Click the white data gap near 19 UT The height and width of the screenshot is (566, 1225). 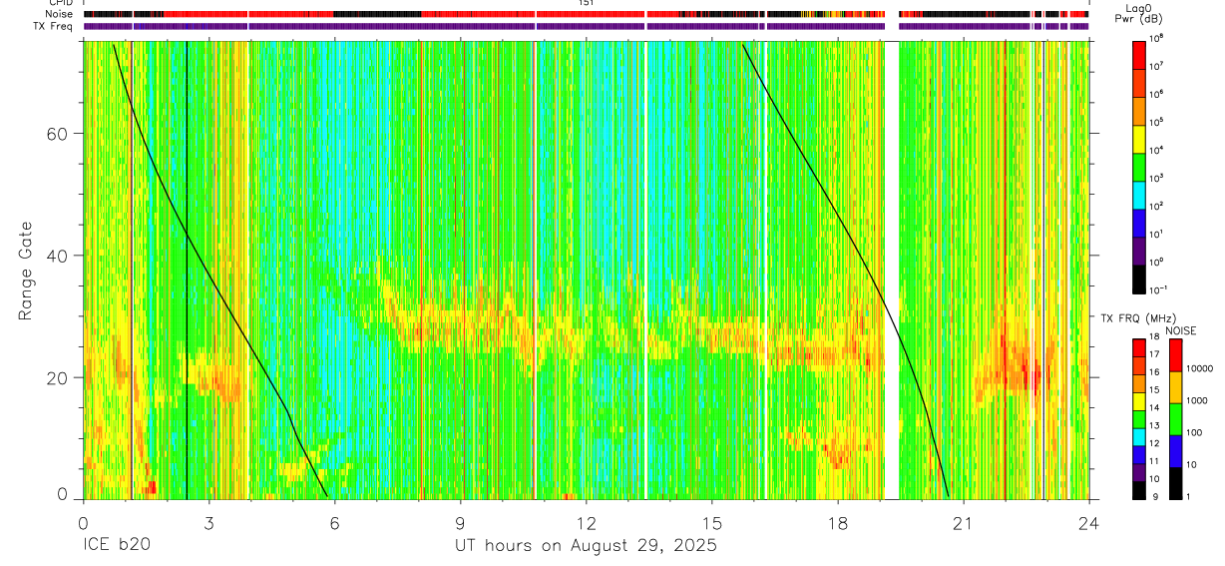tap(892, 270)
